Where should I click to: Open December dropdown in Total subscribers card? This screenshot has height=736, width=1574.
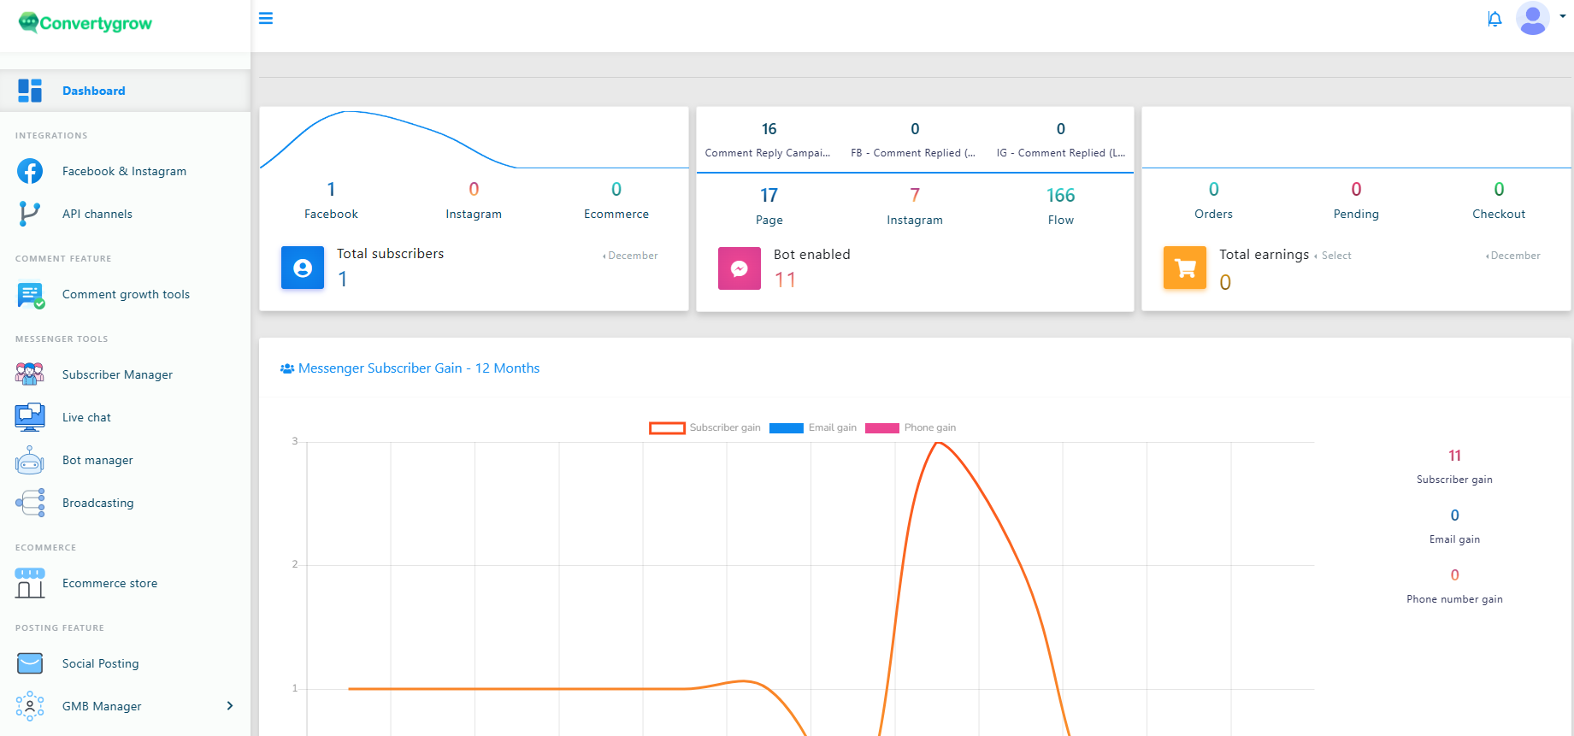[631, 256]
